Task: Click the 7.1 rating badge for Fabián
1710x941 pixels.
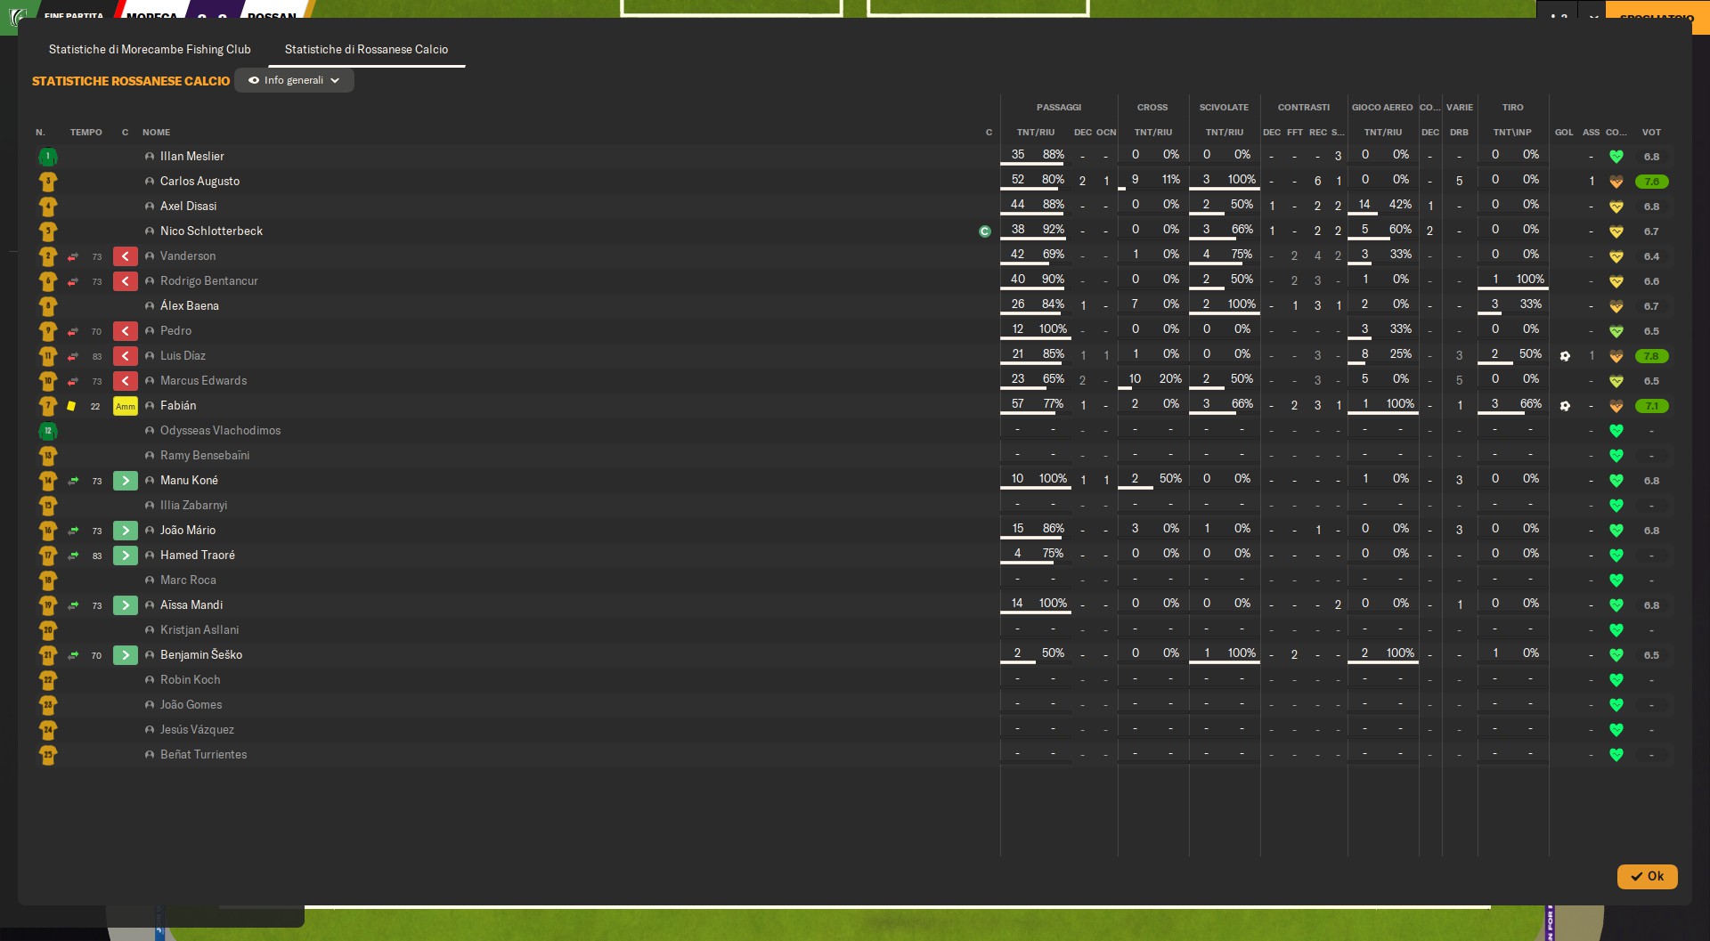Action: pos(1651,406)
